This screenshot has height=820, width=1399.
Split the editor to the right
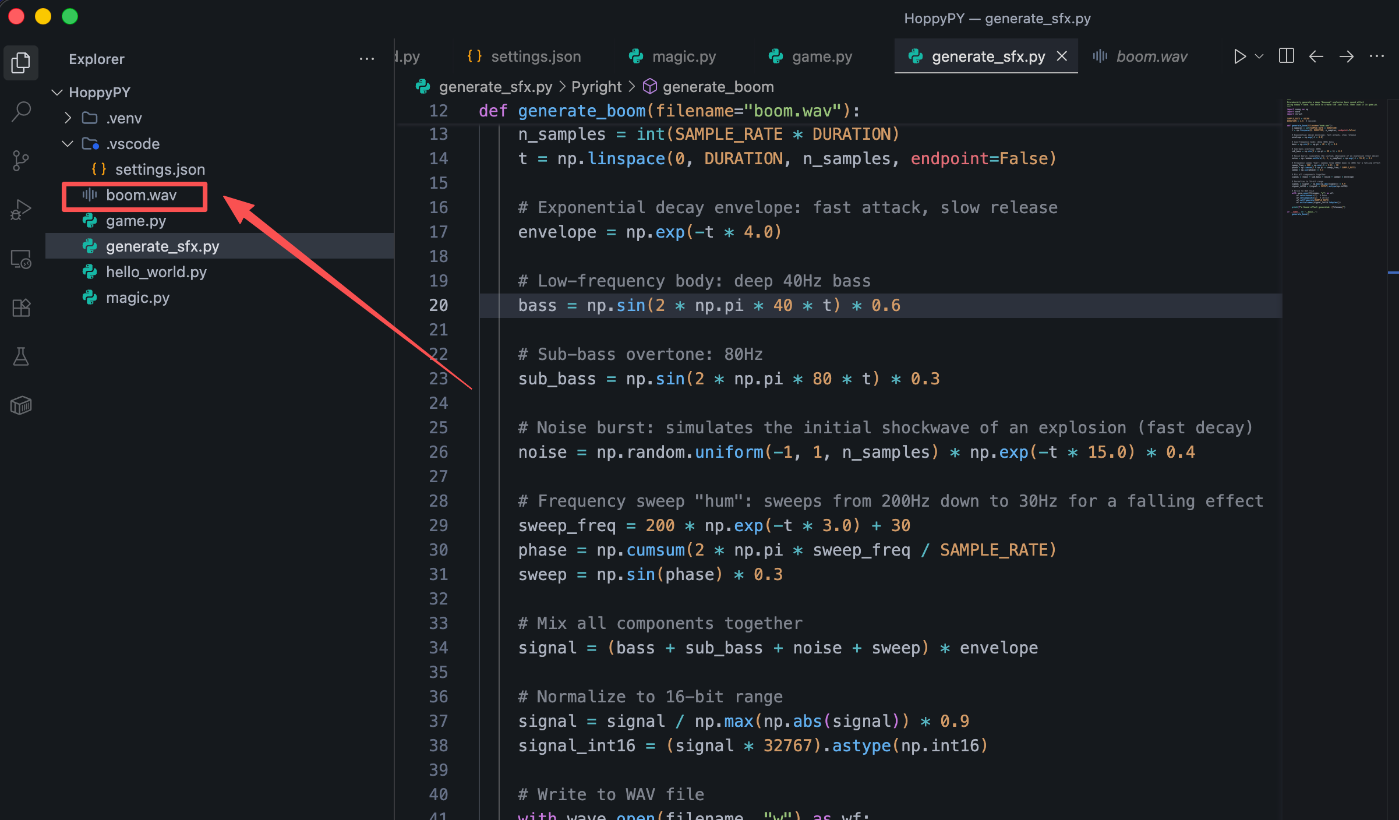[1286, 56]
